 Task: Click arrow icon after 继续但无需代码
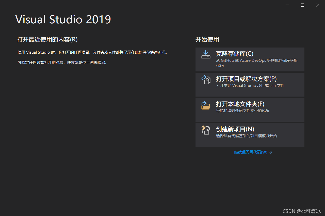(x=270, y=152)
